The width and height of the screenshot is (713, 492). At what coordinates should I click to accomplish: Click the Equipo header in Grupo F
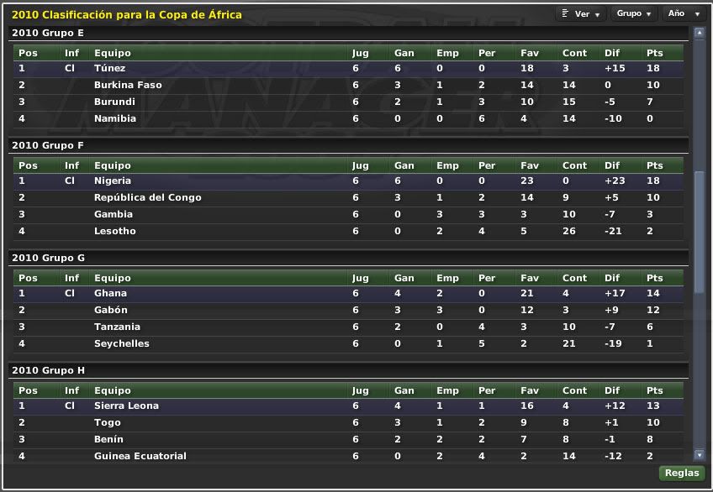point(112,165)
